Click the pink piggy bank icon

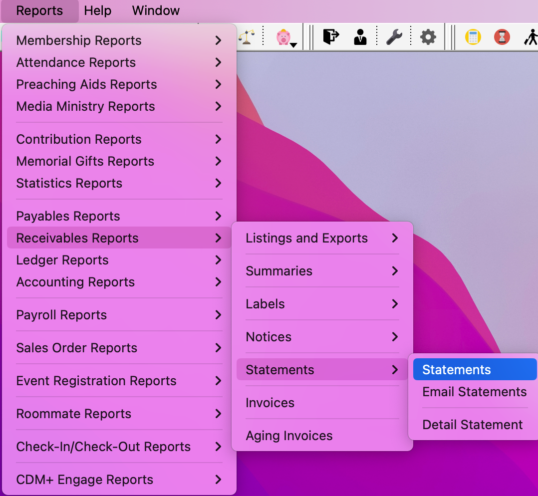coord(283,37)
